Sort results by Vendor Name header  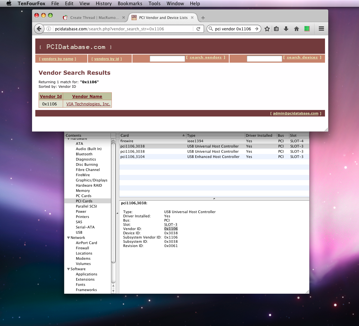point(87,96)
